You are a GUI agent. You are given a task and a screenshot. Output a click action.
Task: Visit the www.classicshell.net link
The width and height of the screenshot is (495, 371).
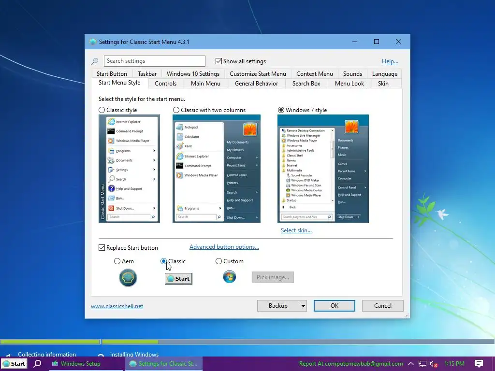coord(117,306)
